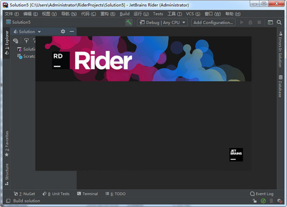287x207 pixels.
Task: Click the Debug bug icon in toolbar
Action: pos(250,22)
